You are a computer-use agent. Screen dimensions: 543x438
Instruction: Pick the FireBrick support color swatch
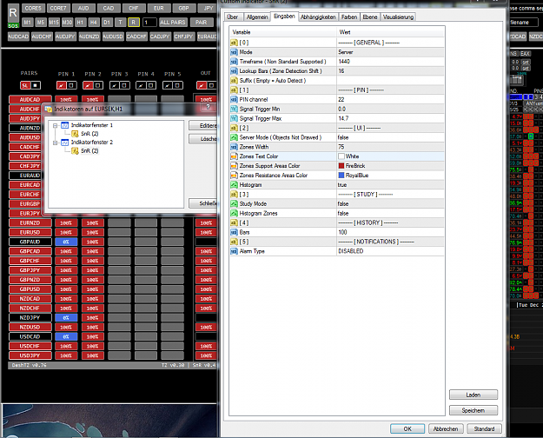[341, 166]
